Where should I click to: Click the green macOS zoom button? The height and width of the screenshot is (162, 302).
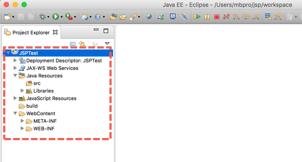24,4
